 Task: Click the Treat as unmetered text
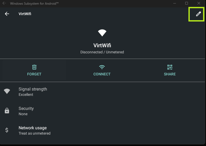point(34,133)
